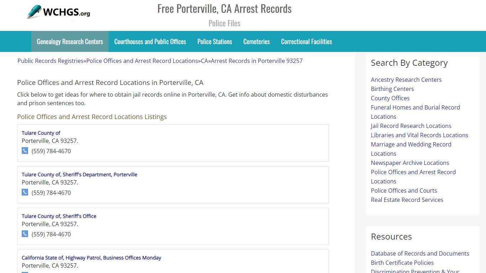Visit Ancestry Research Centers category
This screenshot has height=273, width=486.
[406, 80]
